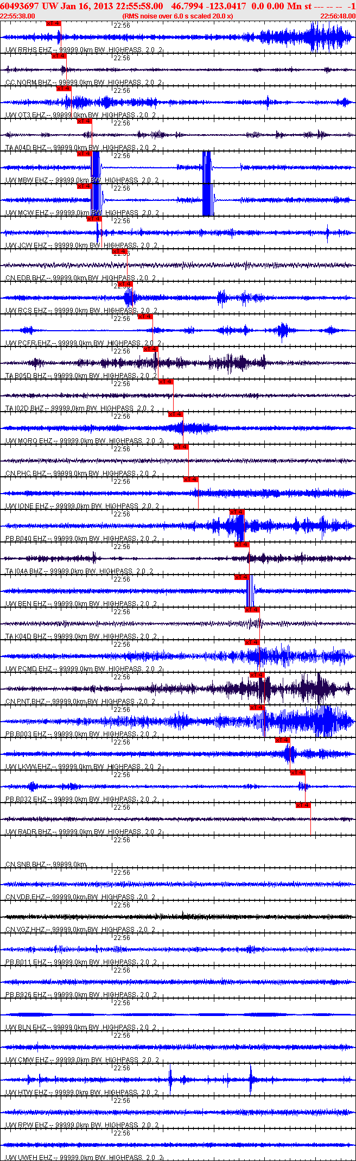Click the pick flag on the LKVW trace
The width and height of the screenshot is (356, 1161).
click(282, 740)
